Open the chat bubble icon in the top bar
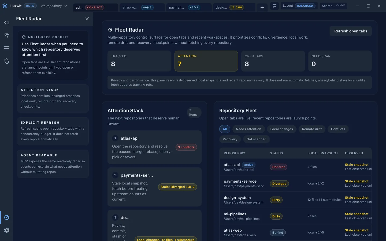Screen dimensions: 386x241 274,6
